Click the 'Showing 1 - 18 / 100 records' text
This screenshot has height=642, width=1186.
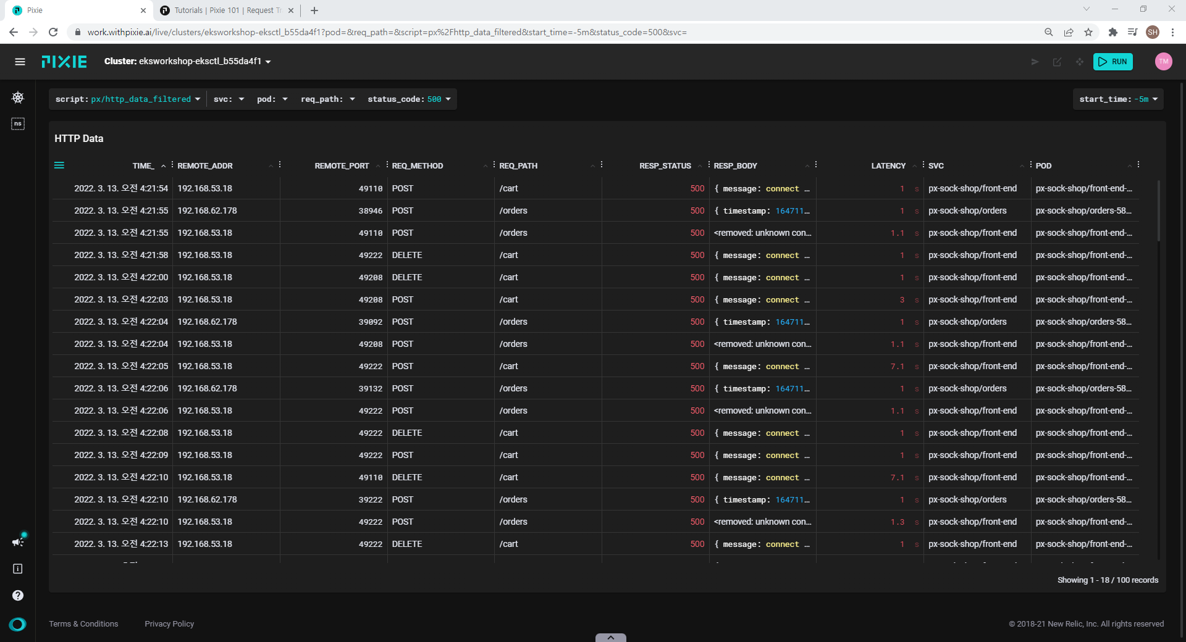point(1108,580)
